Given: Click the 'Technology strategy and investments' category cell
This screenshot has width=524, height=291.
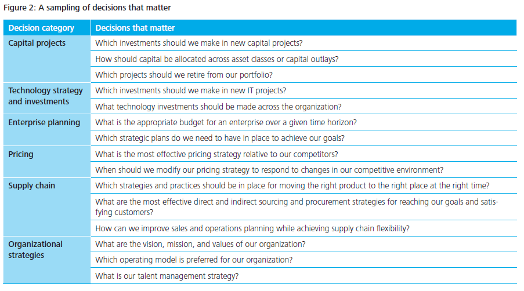Looking at the screenshot, I should [46, 96].
